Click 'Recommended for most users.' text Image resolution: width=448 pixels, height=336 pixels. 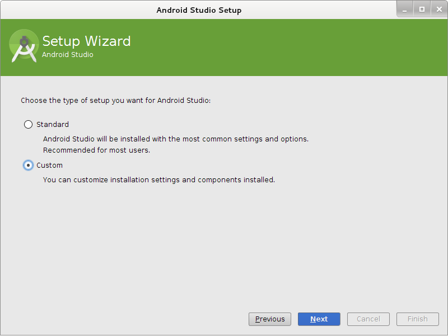[x=96, y=150]
